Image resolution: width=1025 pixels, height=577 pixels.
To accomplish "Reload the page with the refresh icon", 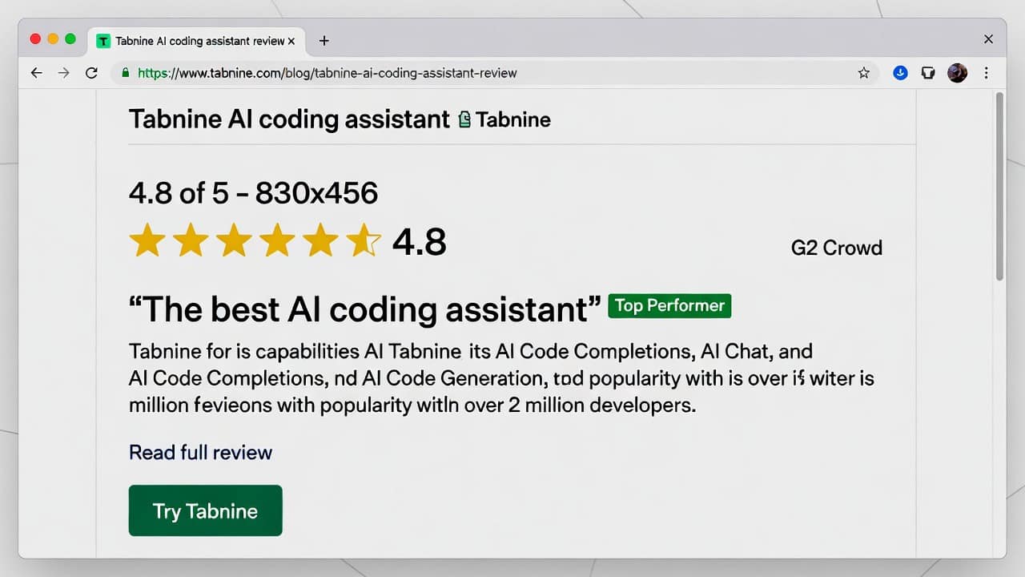I will (91, 73).
